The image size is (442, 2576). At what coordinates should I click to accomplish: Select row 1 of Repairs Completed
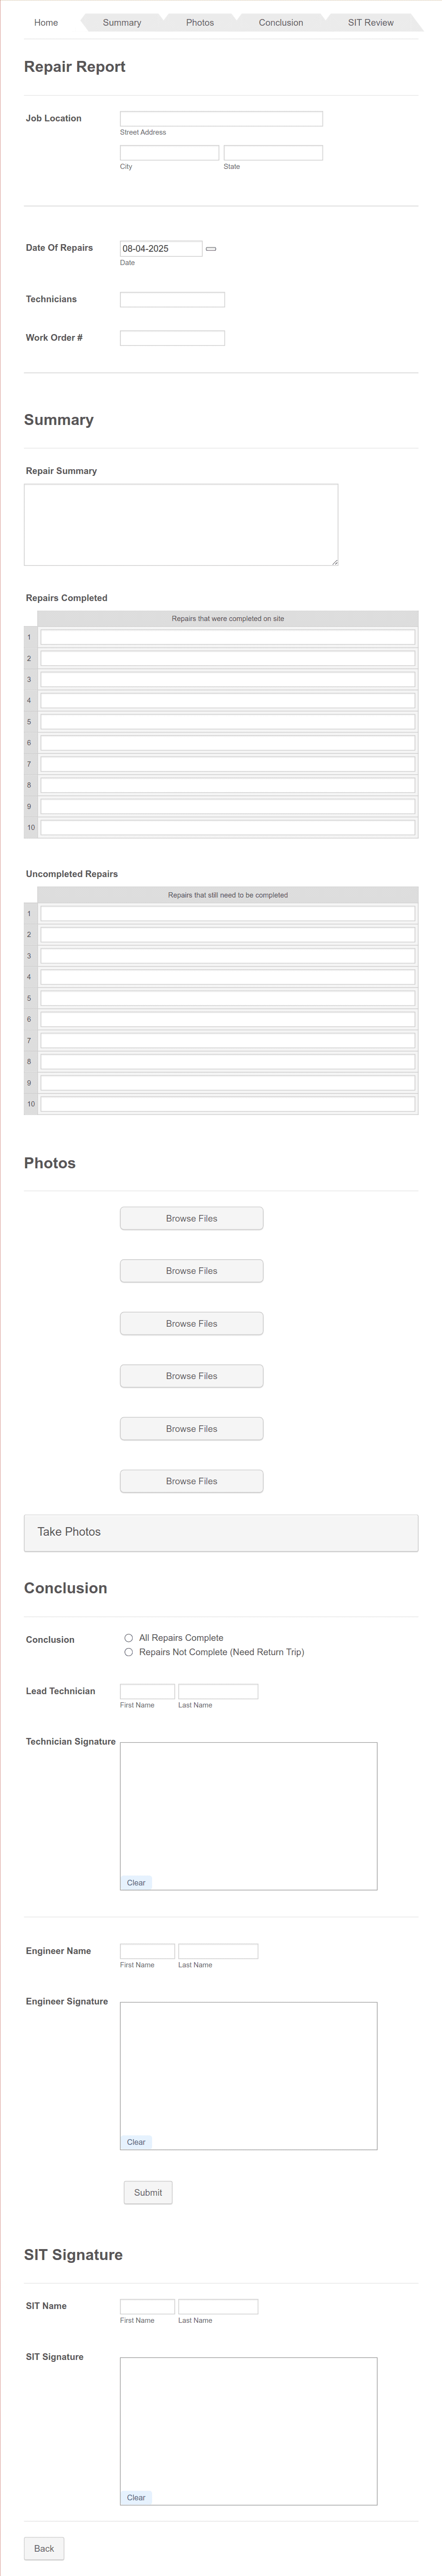point(228,637)
